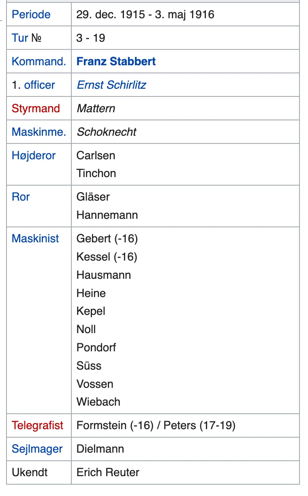Click the Tur link
The width and height of the screenshot is (308, 496).
(20, 38)
